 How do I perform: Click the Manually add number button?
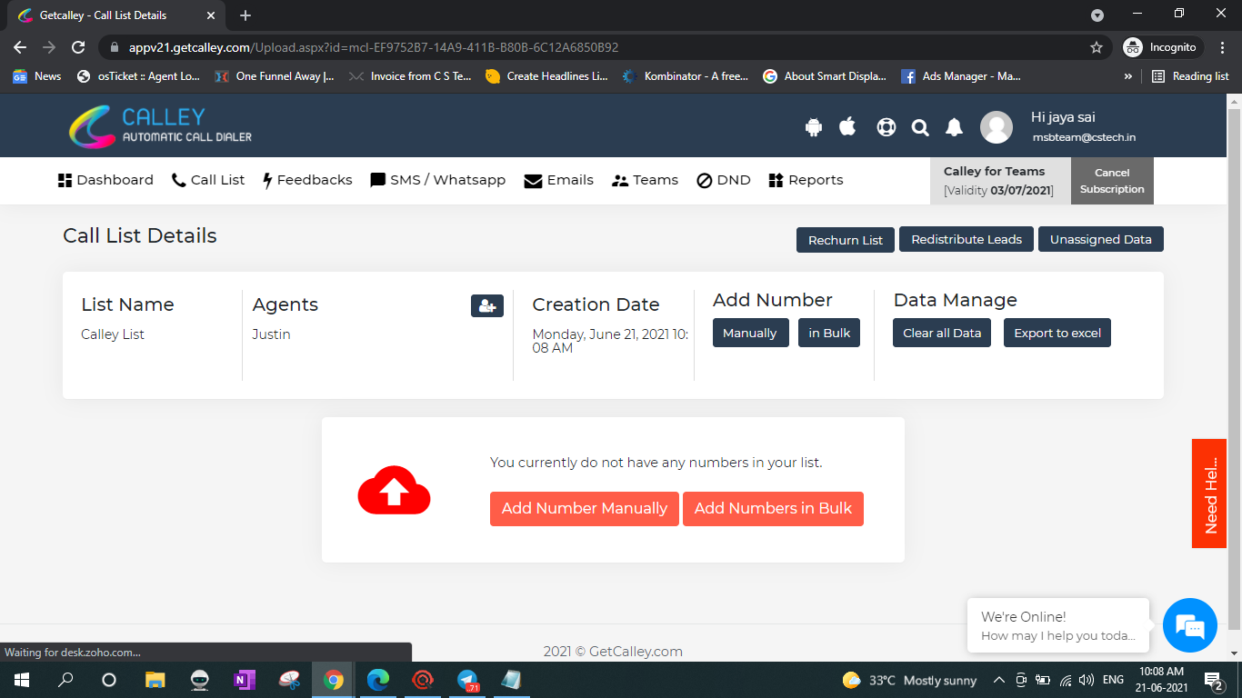750,333
